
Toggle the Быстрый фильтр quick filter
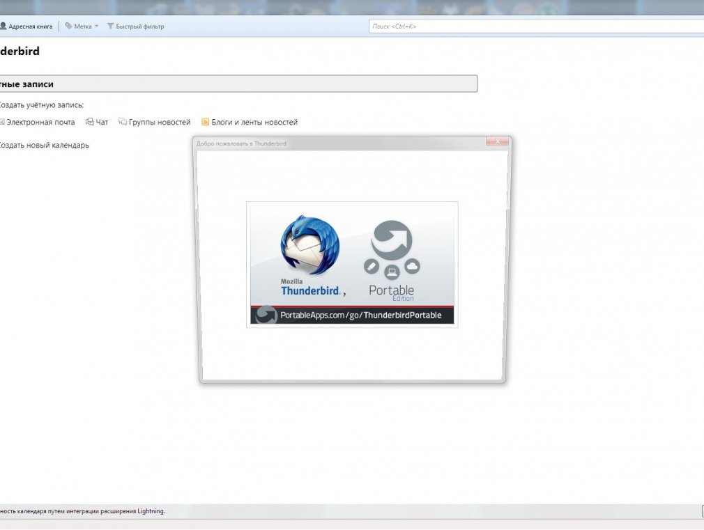point(136,26)
